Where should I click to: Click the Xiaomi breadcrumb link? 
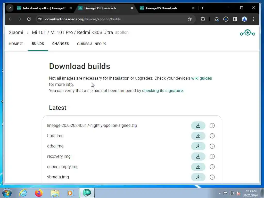16,32
